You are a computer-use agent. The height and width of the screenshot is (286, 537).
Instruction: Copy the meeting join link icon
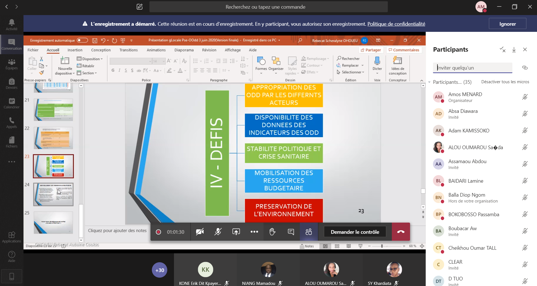pos(525,68)
